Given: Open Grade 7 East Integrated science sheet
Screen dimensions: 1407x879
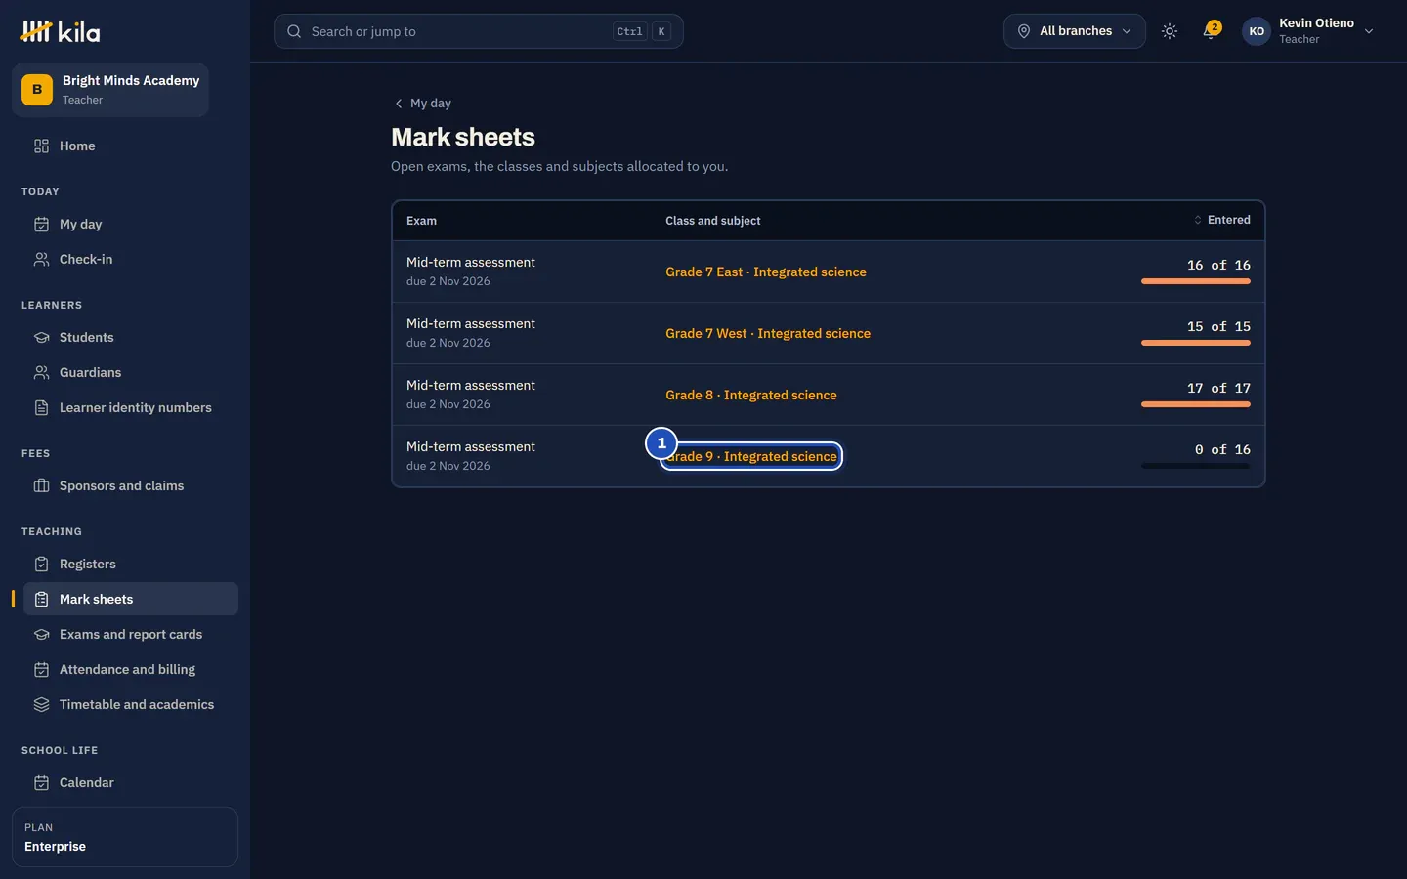Looking at the screenshot, I should [x=766, y=272].
